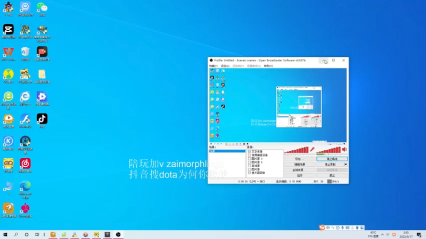Click the 插件 button

pyautogui.click(x=300, y=176)
